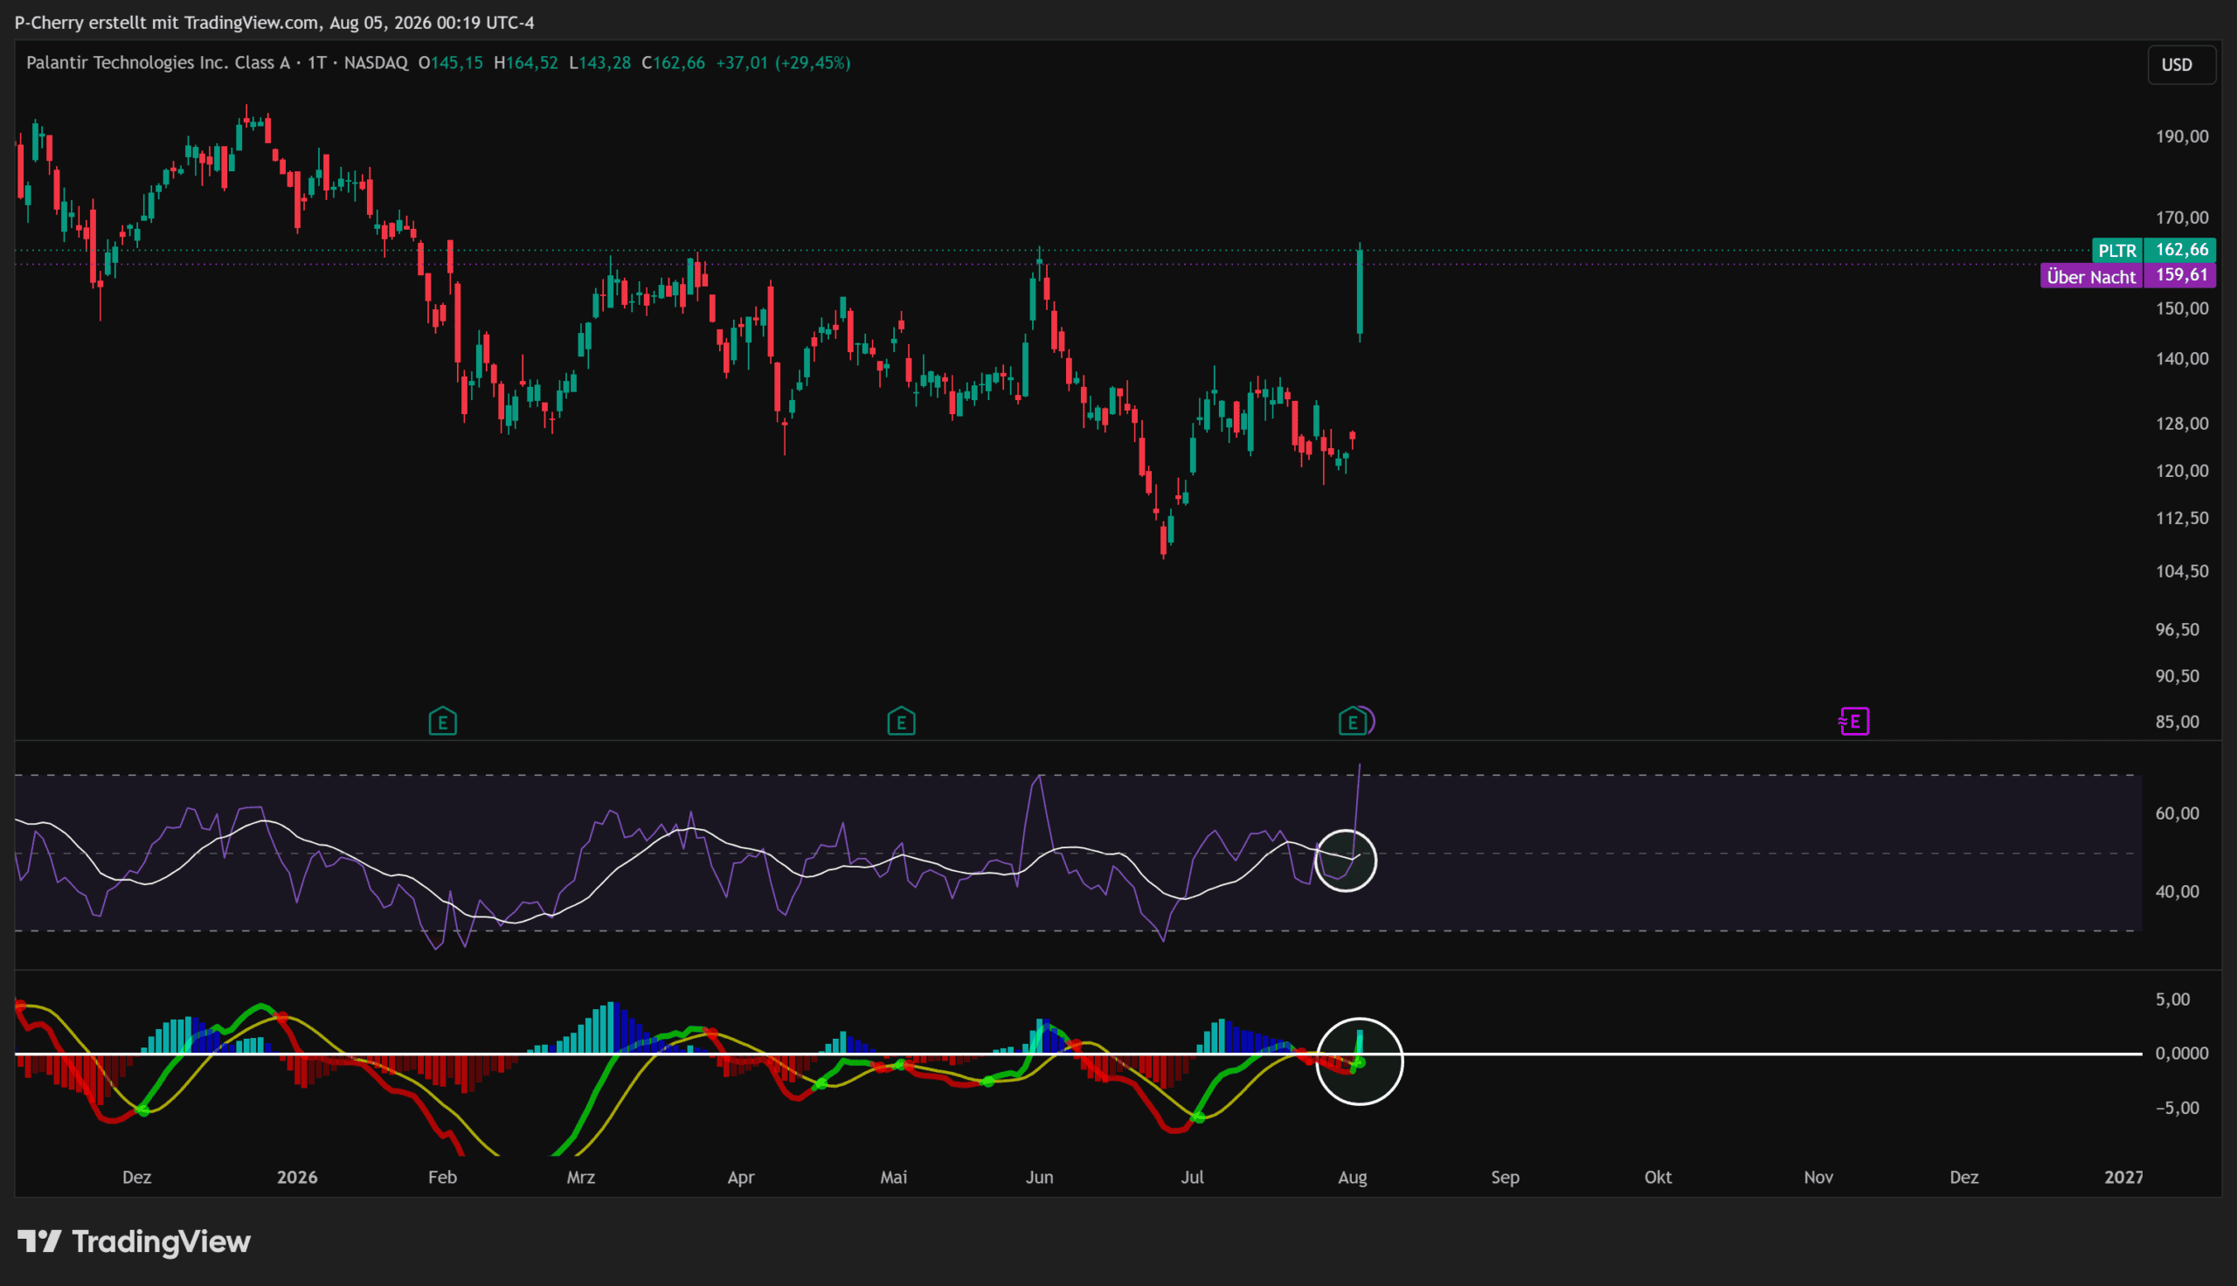Click the low value L143,28
This screenshot has width=2237, height=1286.
click(599, 63)
